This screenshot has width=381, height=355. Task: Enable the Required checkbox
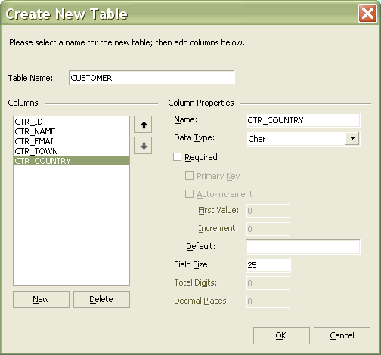tap(178, 156)
